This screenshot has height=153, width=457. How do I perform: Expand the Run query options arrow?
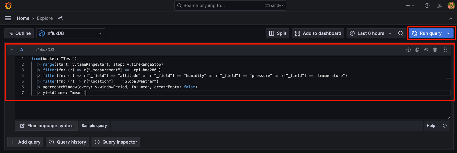(x=448, y=33)
